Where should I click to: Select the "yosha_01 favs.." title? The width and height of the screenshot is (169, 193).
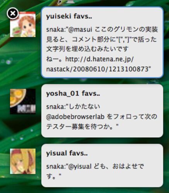tap(73, 93)
